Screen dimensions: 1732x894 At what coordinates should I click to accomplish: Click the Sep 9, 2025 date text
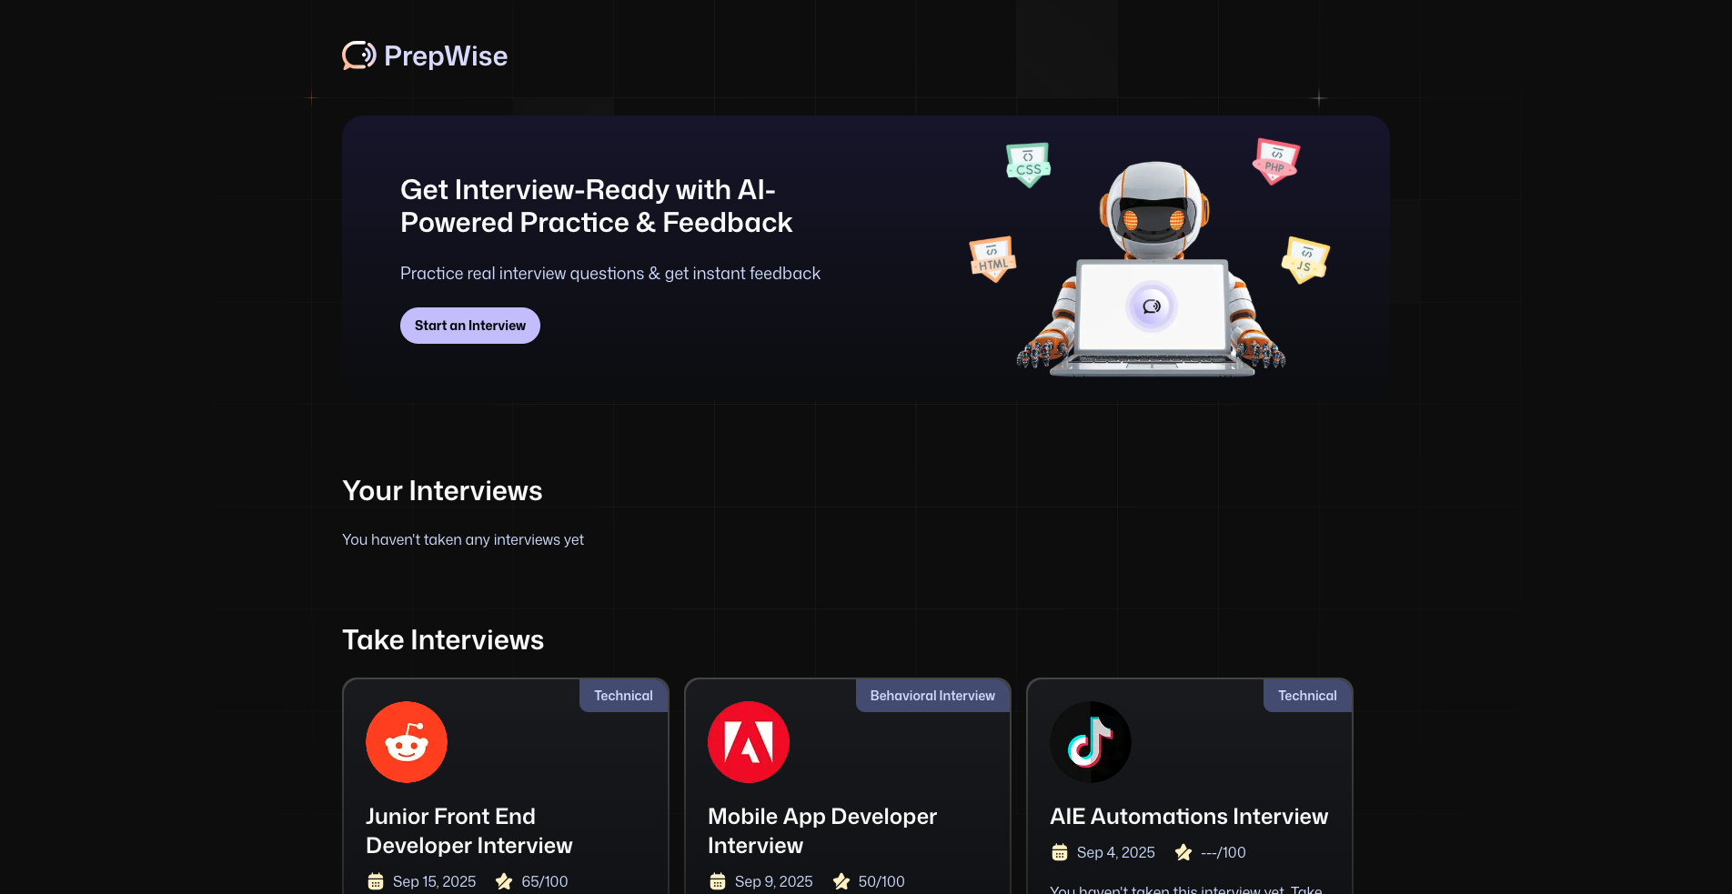(774, 881)
